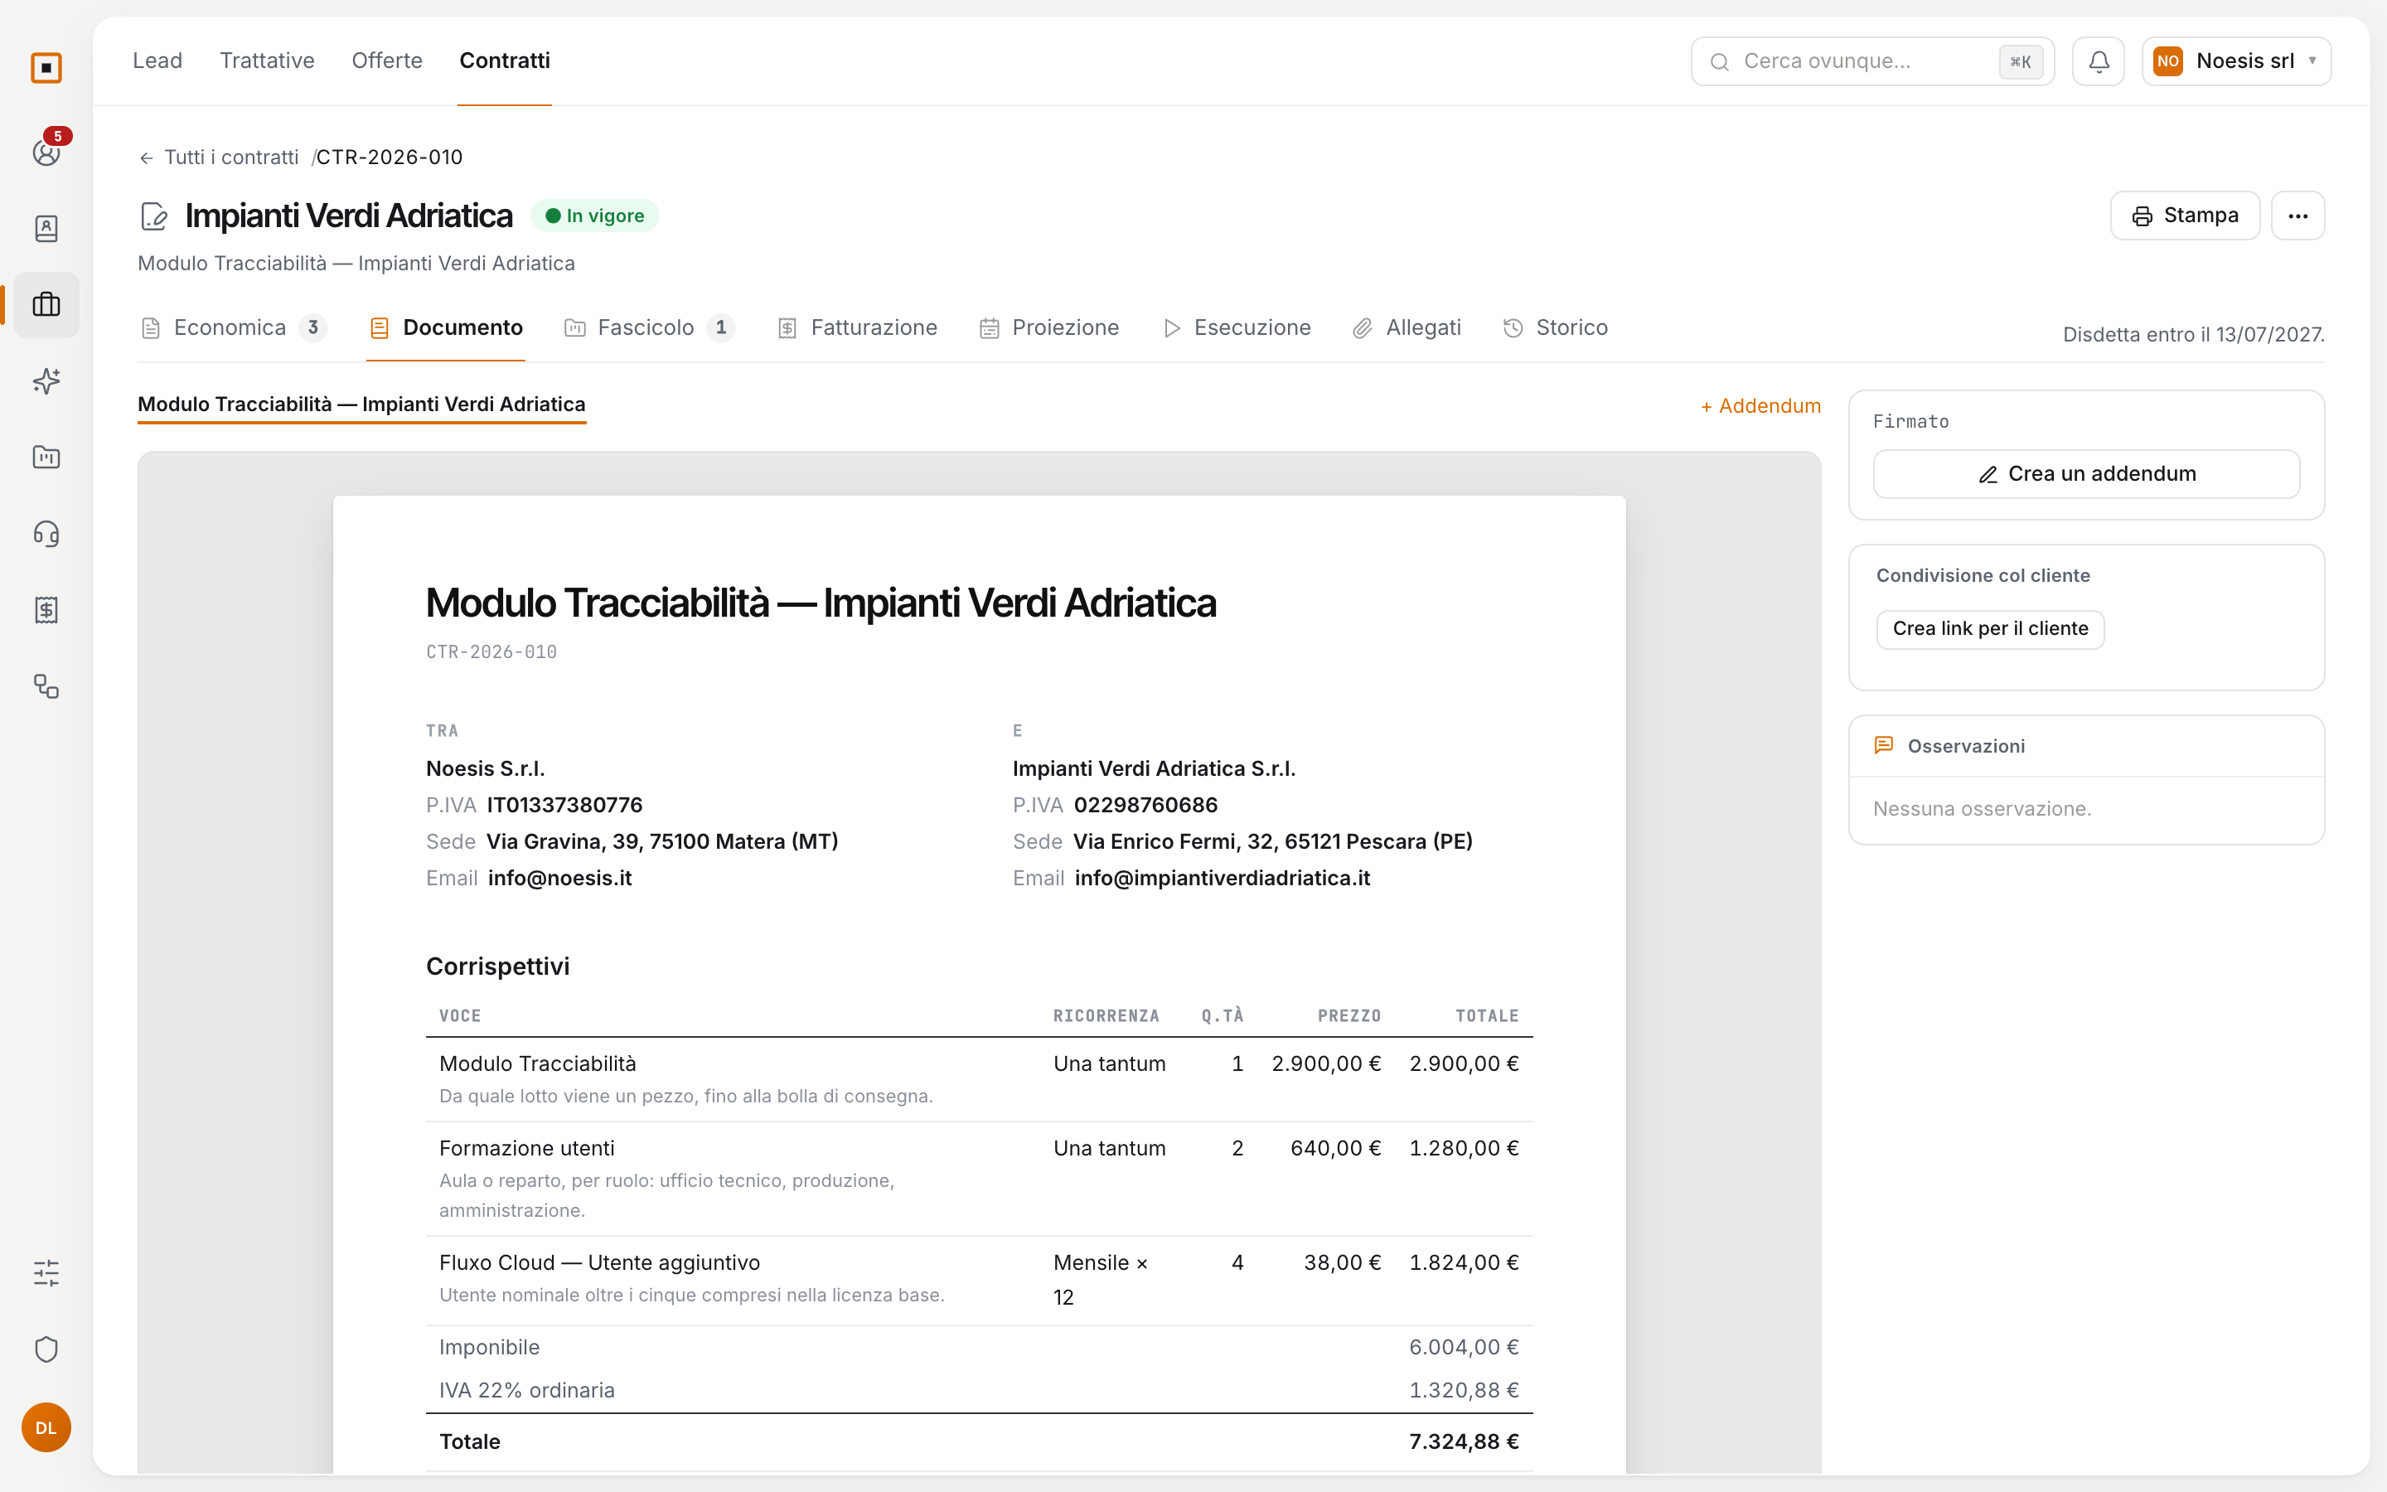Open the Fatturazione tab
Viewport: 2387px width, 1492px height.
857,327
